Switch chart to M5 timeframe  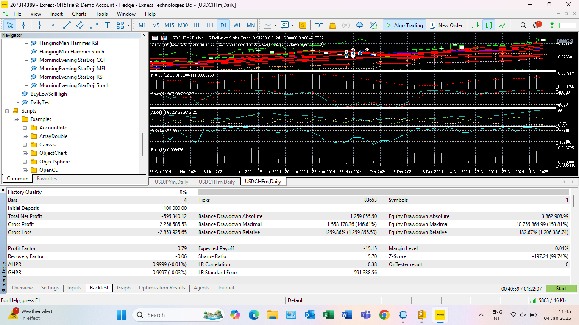click(156, 25)
